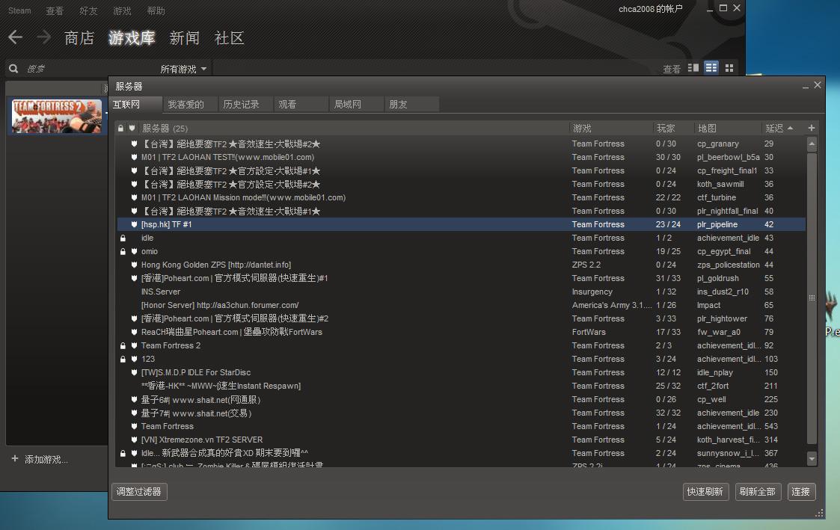Select the ReaCH瑞曲星 FortWars server row

coord(461,332)
